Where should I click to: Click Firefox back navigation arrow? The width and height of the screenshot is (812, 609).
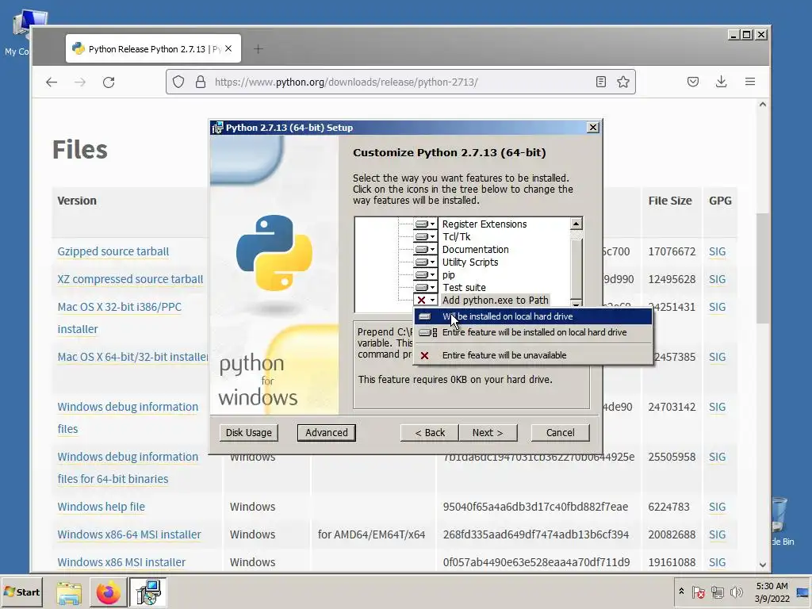(x=52, y=82)
